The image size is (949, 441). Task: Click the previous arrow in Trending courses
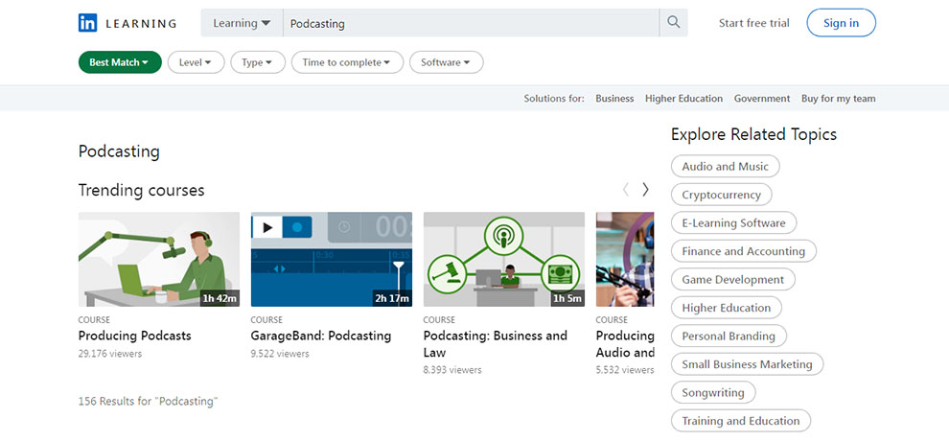(626, 190)
